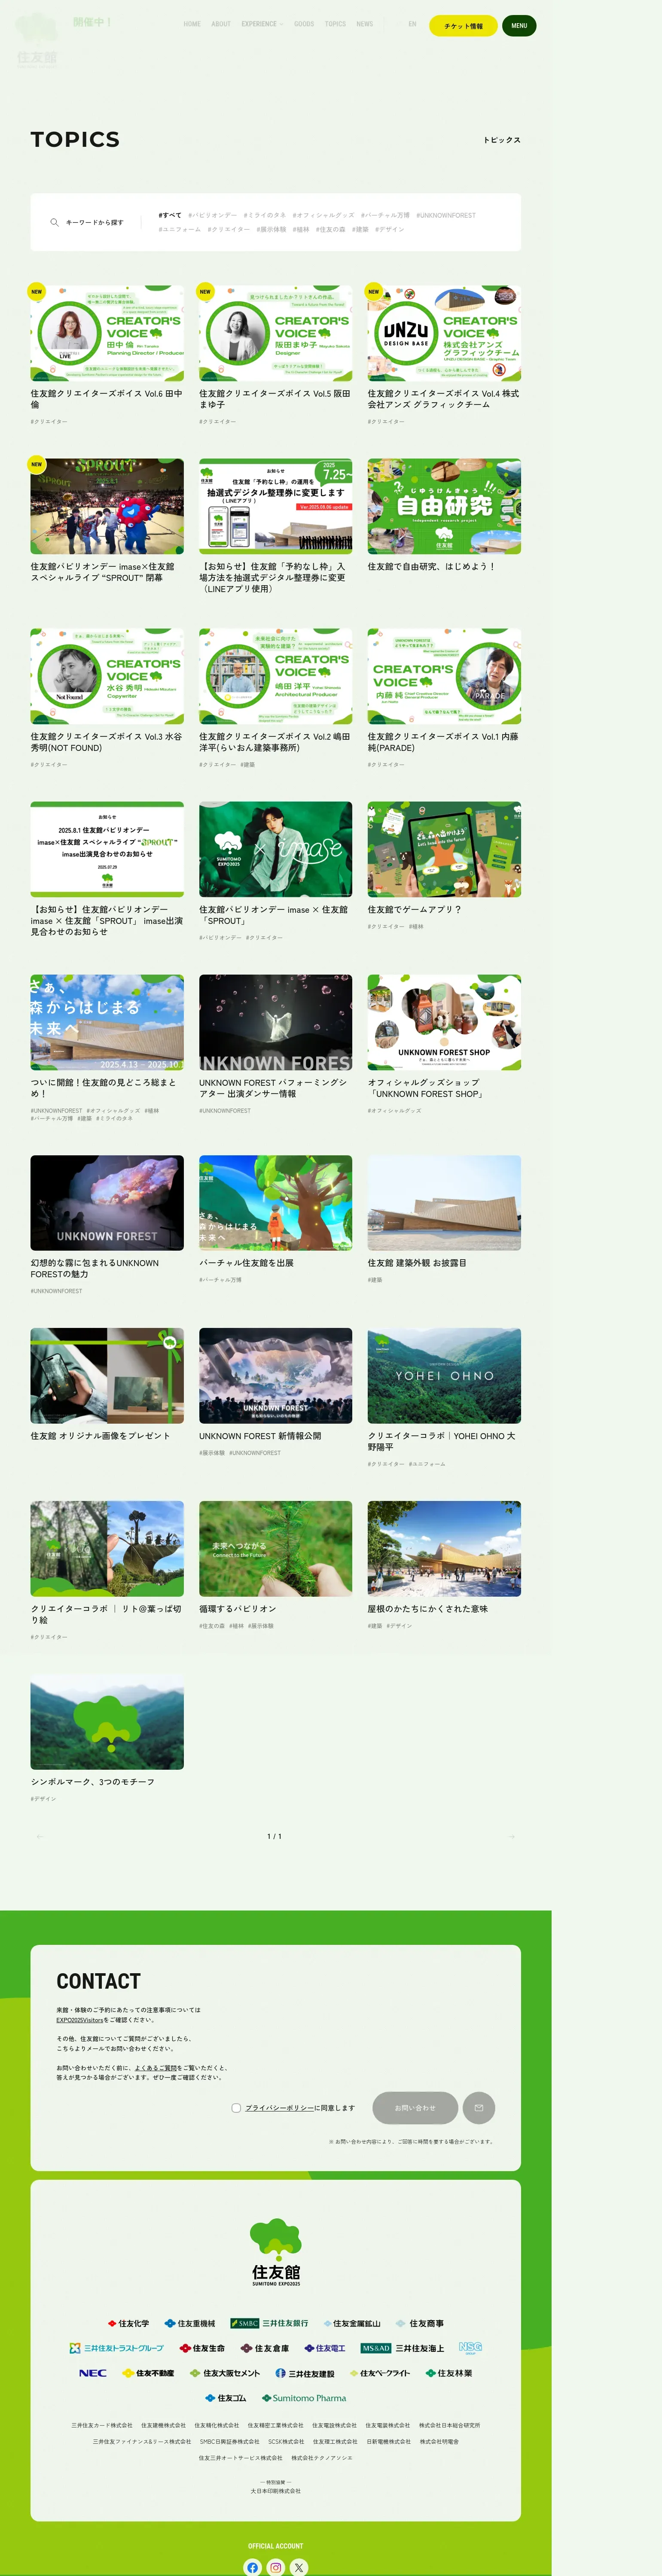
Task: Filter by #ミライのタネ tag
Action: [265, 215]
